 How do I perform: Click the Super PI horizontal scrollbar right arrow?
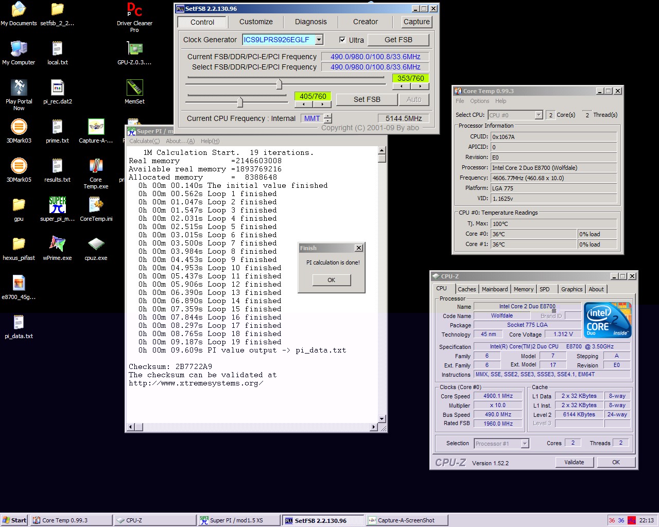[374, 427]
